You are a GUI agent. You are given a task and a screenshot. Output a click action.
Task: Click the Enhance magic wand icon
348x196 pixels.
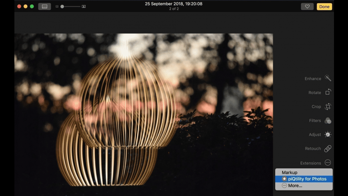[328, 78]
